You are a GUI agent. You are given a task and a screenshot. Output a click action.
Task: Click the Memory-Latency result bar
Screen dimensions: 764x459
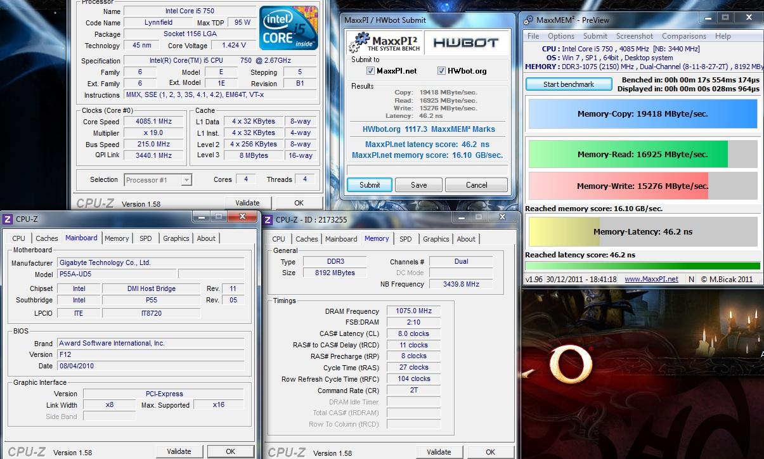pos(642,231)
